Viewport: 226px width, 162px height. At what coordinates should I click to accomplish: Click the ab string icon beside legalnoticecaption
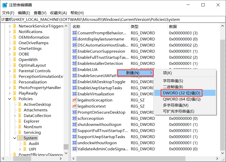[x=75, y=100]
